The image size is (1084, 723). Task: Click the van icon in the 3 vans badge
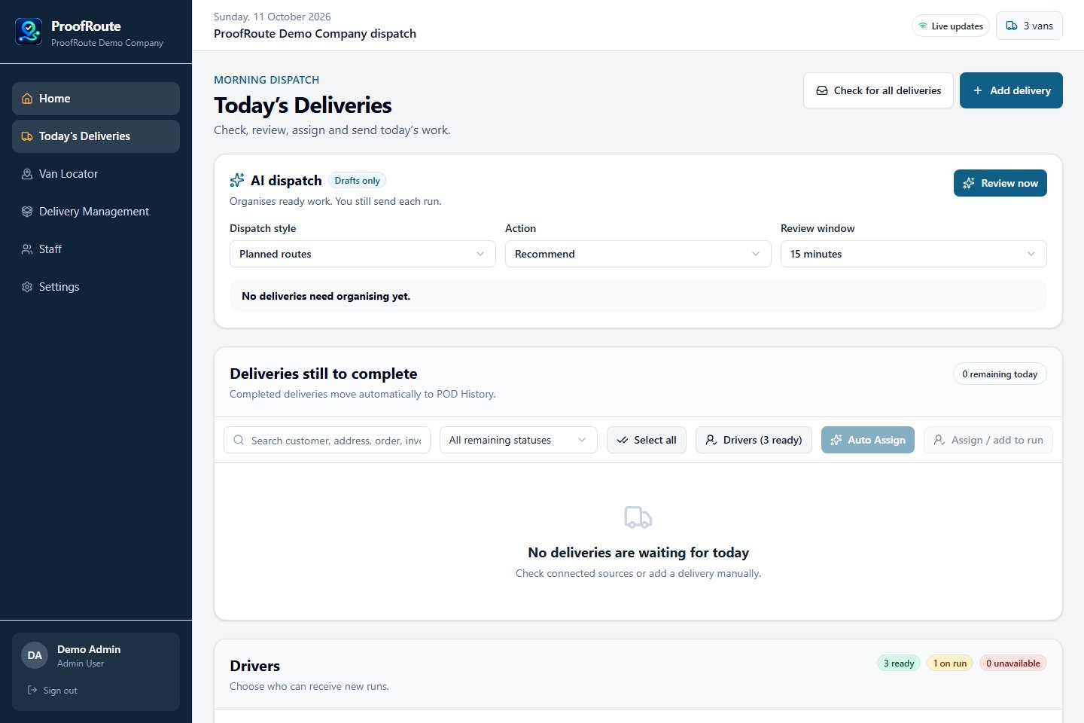[x=1012, y=26]
